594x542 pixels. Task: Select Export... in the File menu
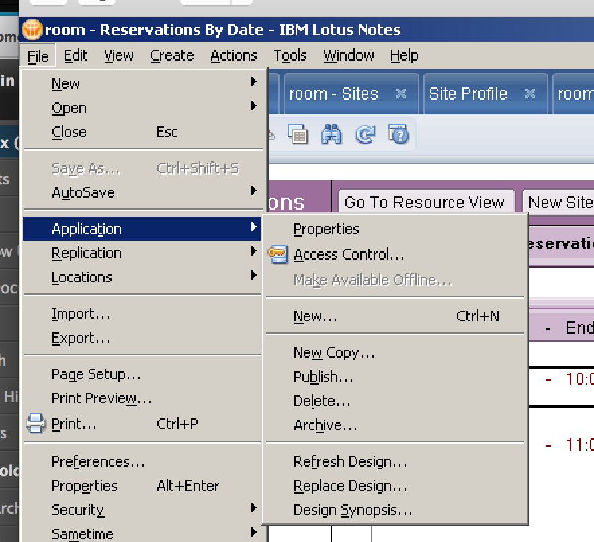(142, 338)
